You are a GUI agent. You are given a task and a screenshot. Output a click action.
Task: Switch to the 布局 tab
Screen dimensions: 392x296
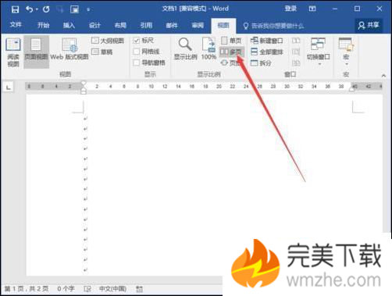pyautogui.click(x=120, y=25)
